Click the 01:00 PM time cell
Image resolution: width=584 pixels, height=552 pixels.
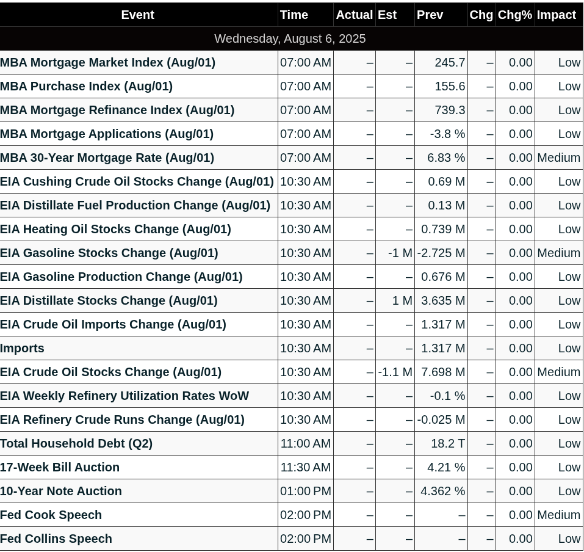click(305, 492)
